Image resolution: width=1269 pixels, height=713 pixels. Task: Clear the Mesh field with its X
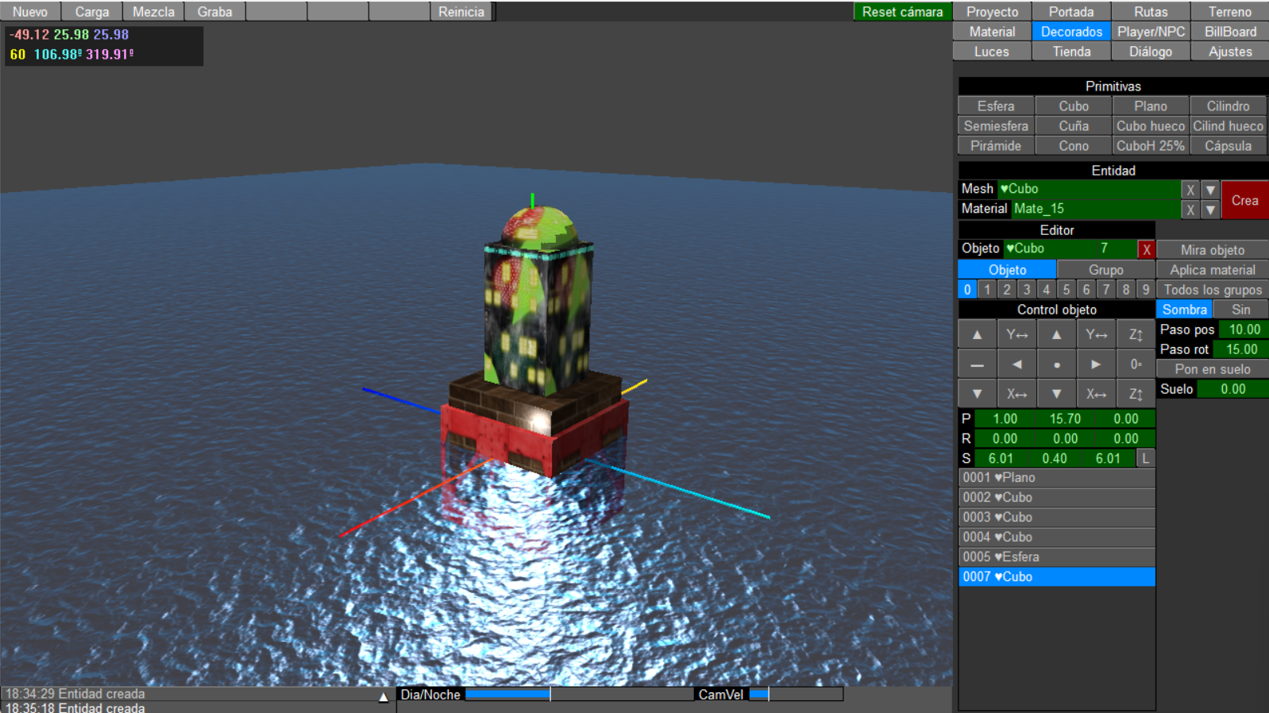tap(1190, 190)
